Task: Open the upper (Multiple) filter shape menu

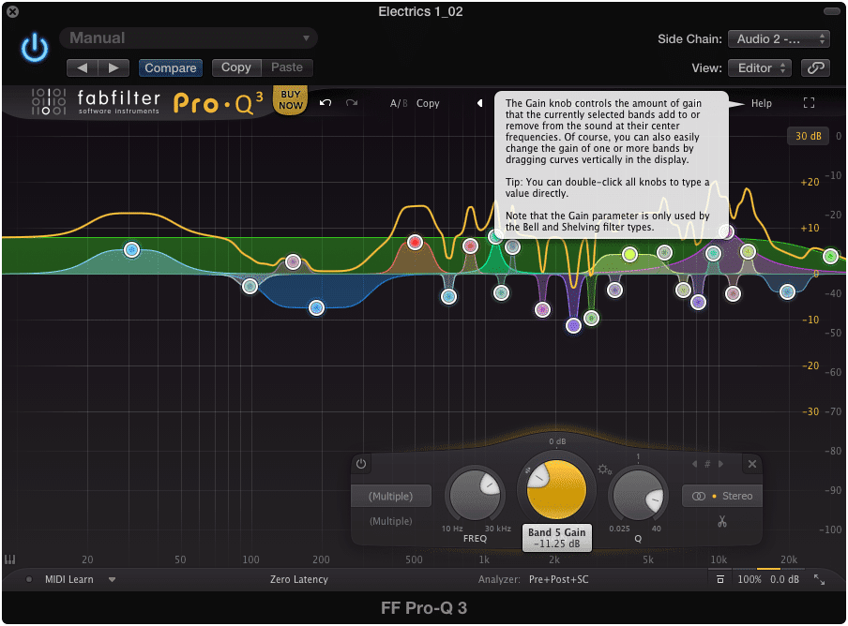Action: (x=391, y=496)
